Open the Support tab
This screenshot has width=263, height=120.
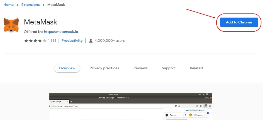pos(169,68)
